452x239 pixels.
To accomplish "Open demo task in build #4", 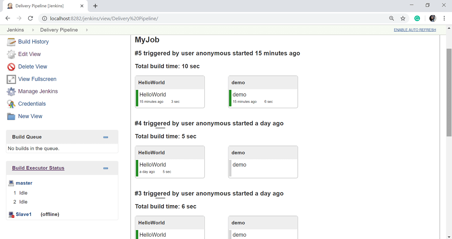I will coord(240,164).
